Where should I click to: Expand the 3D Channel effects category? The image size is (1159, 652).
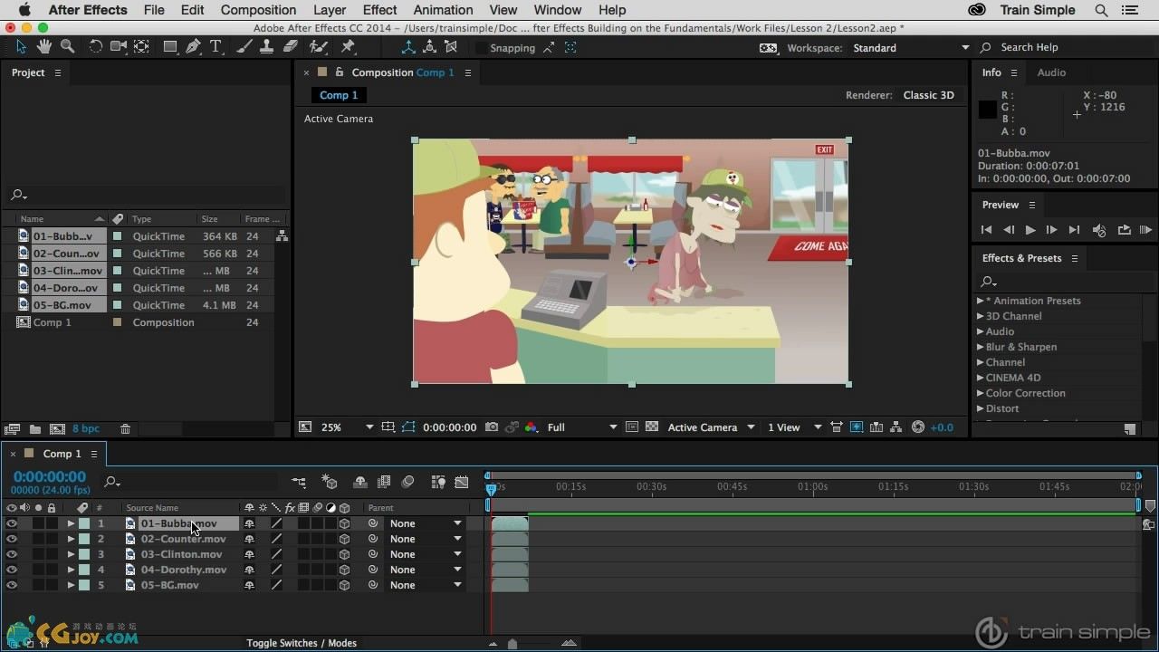[980, 316]
